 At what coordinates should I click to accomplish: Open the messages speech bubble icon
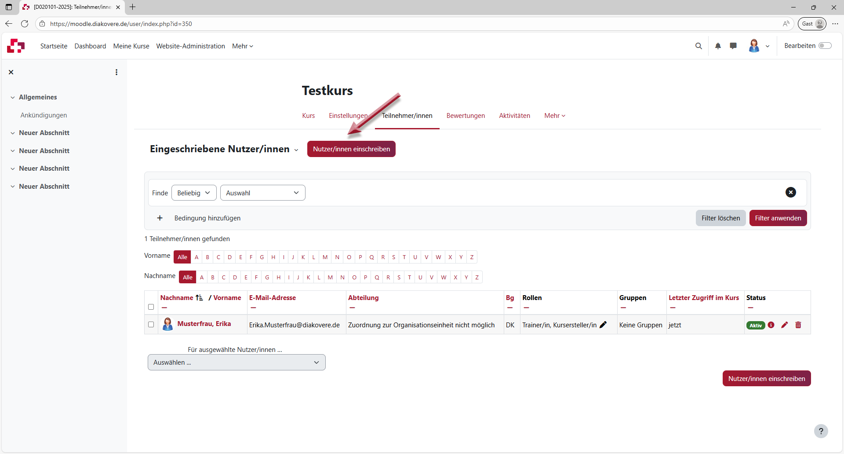[733, 46]
